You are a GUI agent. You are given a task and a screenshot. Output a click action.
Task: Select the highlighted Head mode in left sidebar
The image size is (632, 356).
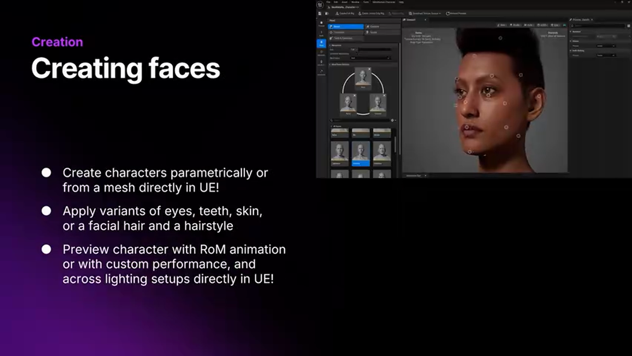click(x=321, y=44)
